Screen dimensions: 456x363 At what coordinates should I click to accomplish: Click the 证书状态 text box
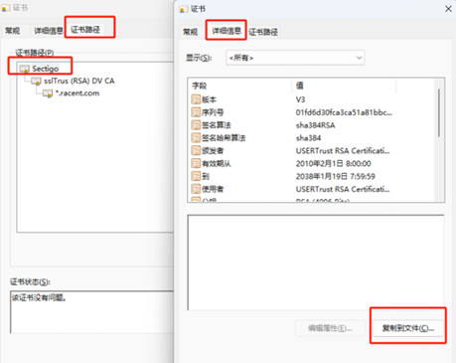pyautogui.click(x=92, y=312)
